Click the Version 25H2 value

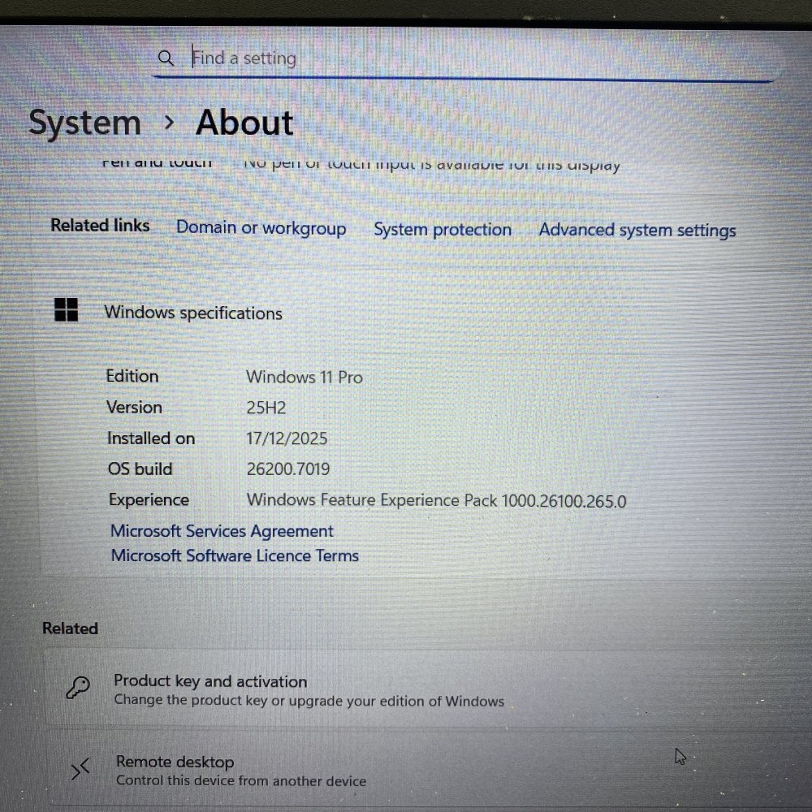pyautogui.click(x=266, y=407)
